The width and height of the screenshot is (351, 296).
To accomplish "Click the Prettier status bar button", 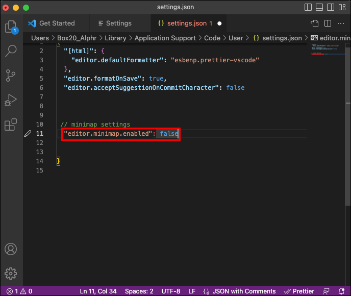I will pyautogui.click(x=299, y=291).
